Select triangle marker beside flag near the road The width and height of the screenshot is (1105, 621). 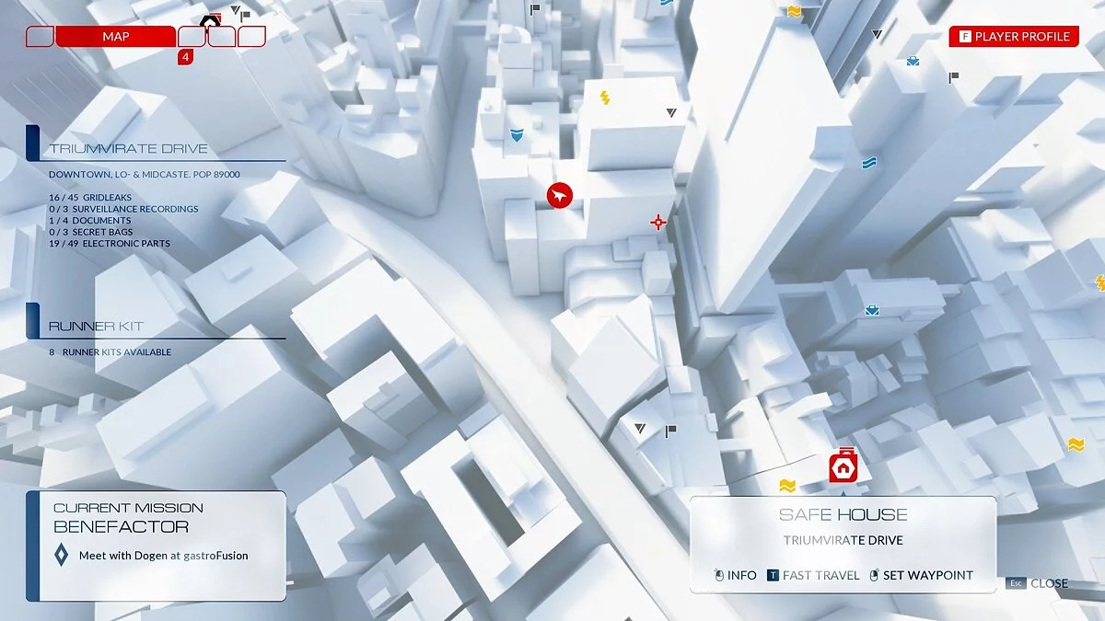pos(640,428)
